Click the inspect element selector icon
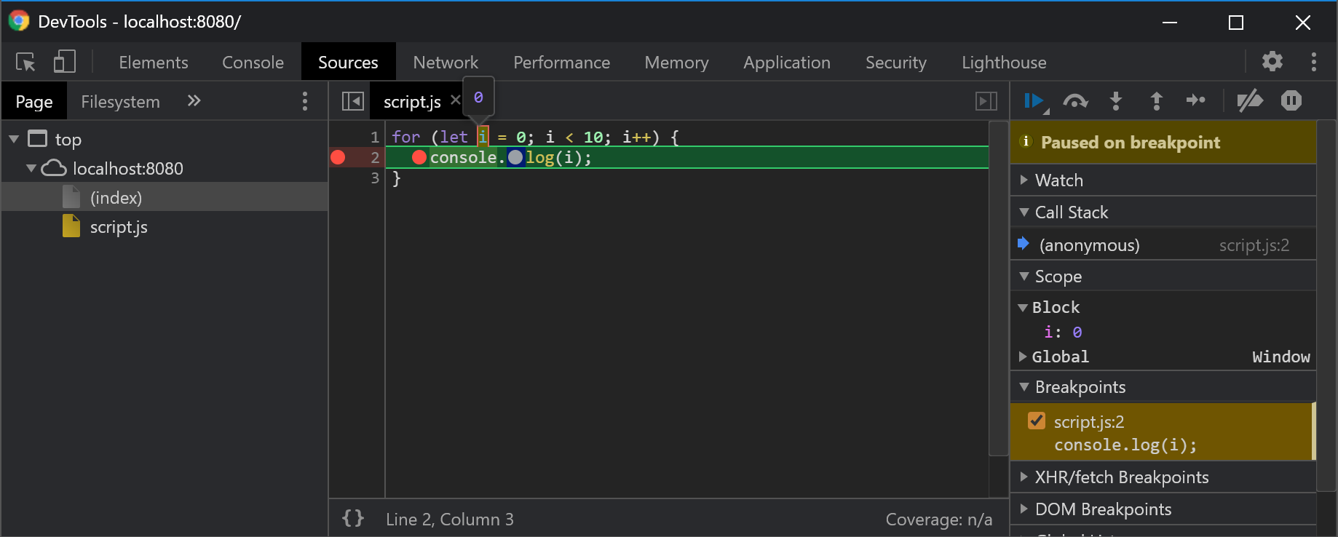 click(26, 63)
